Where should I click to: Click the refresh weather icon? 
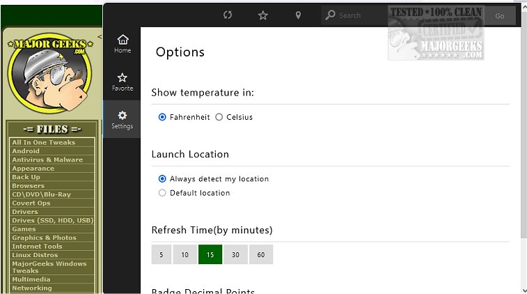pos(228,15)
